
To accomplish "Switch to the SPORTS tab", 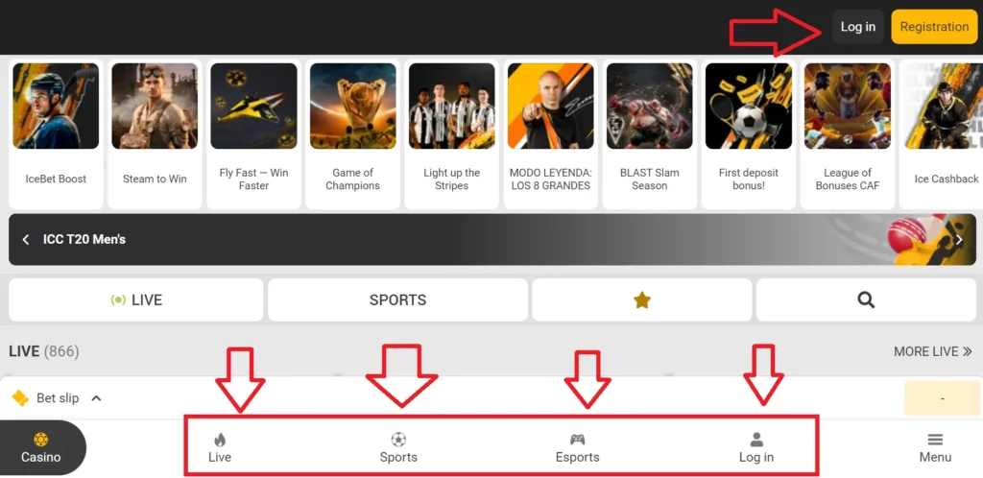I will (398, 300).
